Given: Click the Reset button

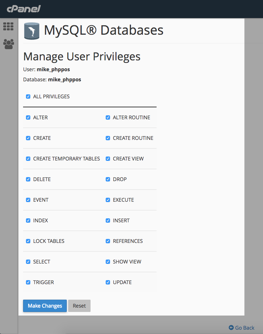Looking at the screenshot, I should click(x=79, y=306).
